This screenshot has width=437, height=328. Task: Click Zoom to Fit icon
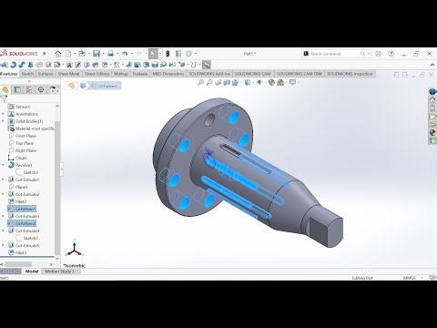click(x=200, y=82)
